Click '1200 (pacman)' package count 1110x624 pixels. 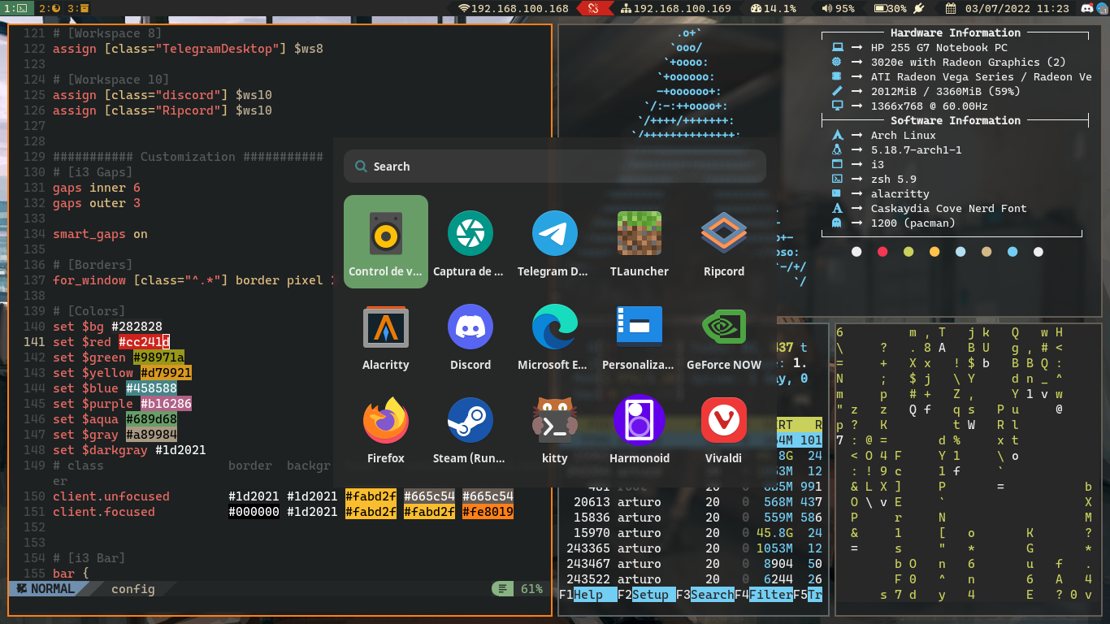913,223
